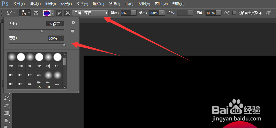276x128 pixels.
Task: Click the brush preview showing 139
Action: pos(24,13)
